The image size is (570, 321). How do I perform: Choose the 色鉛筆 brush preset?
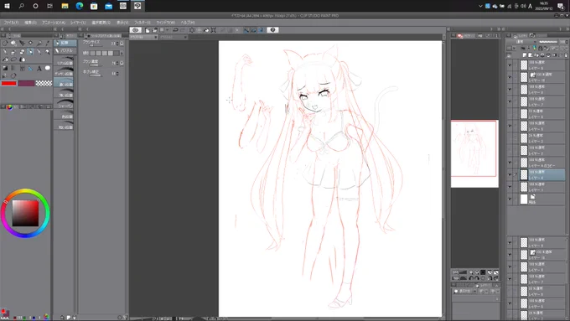click(64, 114)
